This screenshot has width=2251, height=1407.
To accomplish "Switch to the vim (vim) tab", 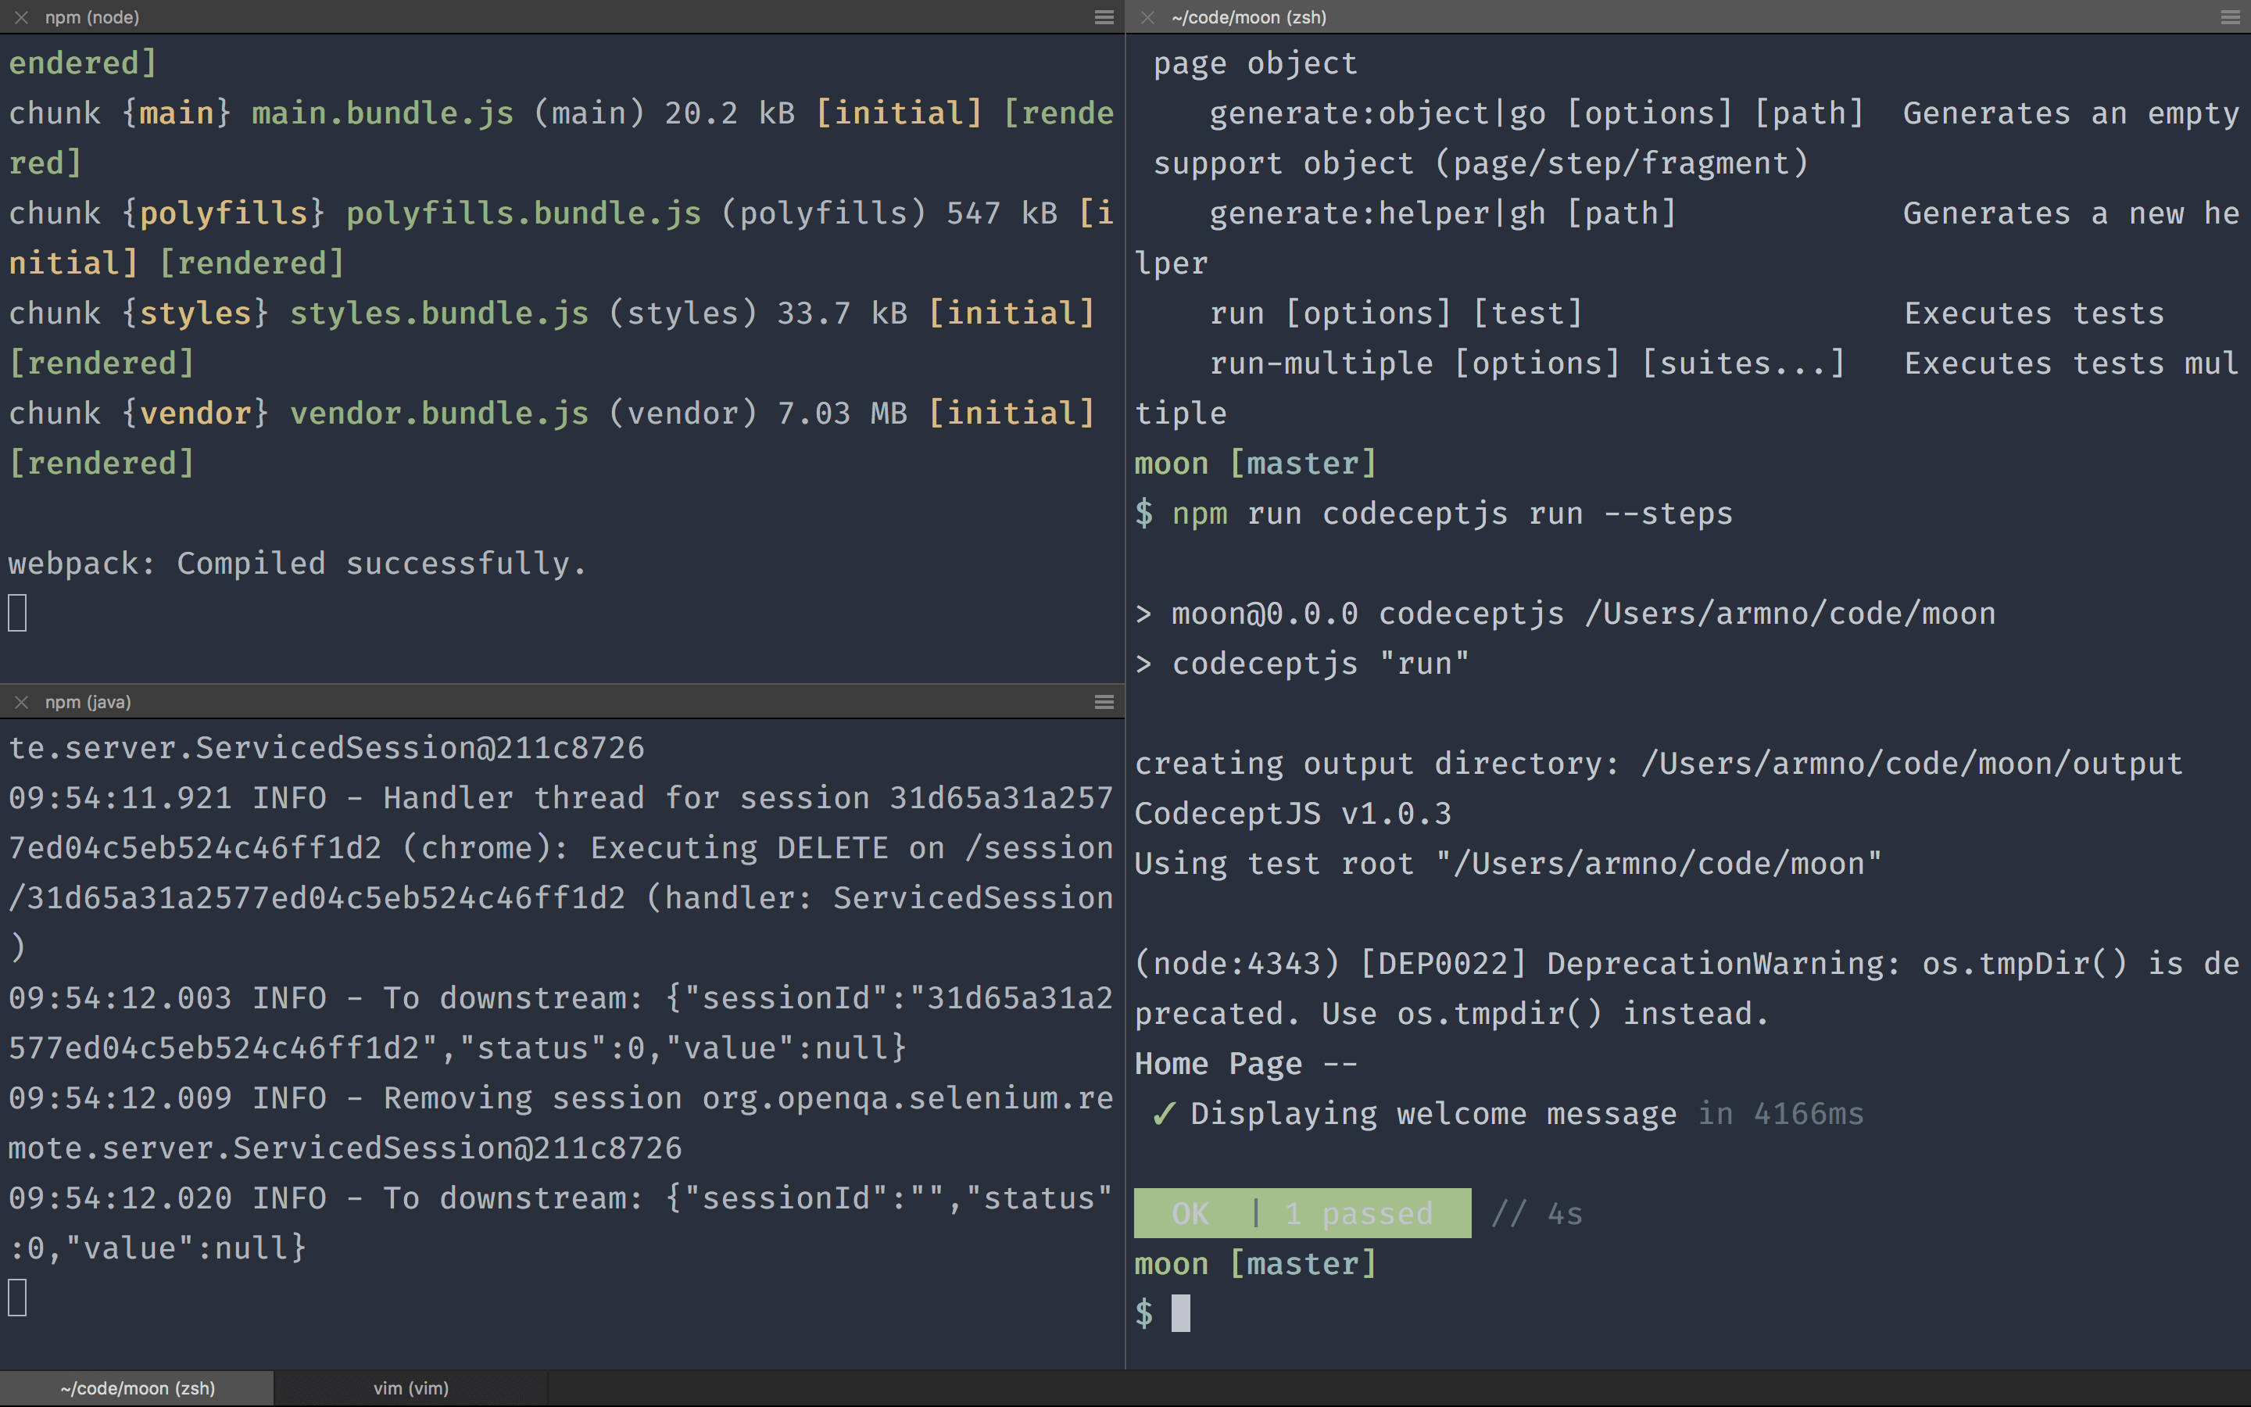I will (410, 1387).
